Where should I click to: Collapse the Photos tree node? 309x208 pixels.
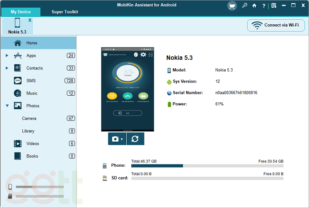click(x=7, y=106)
